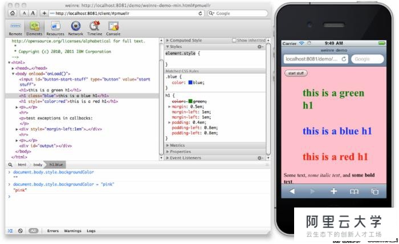Expand the div margin-left:1em node
The height and width of the screenshot is (244, 399).
pos(17,129)
